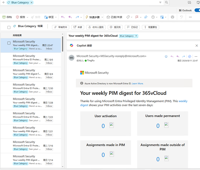Click the Inbox label on the 8/6 email
This screenshot has height=170, width=200.
tap(49, 63)
